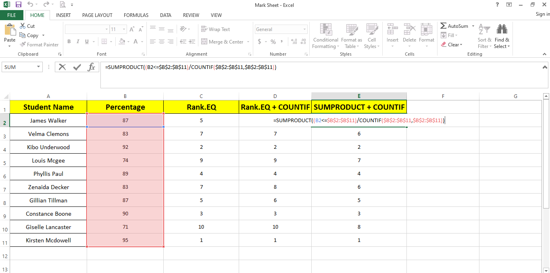The image size is (550, 273).
Task: Switch to the FORMULAS ribbon tab
Action: [136, 15]
